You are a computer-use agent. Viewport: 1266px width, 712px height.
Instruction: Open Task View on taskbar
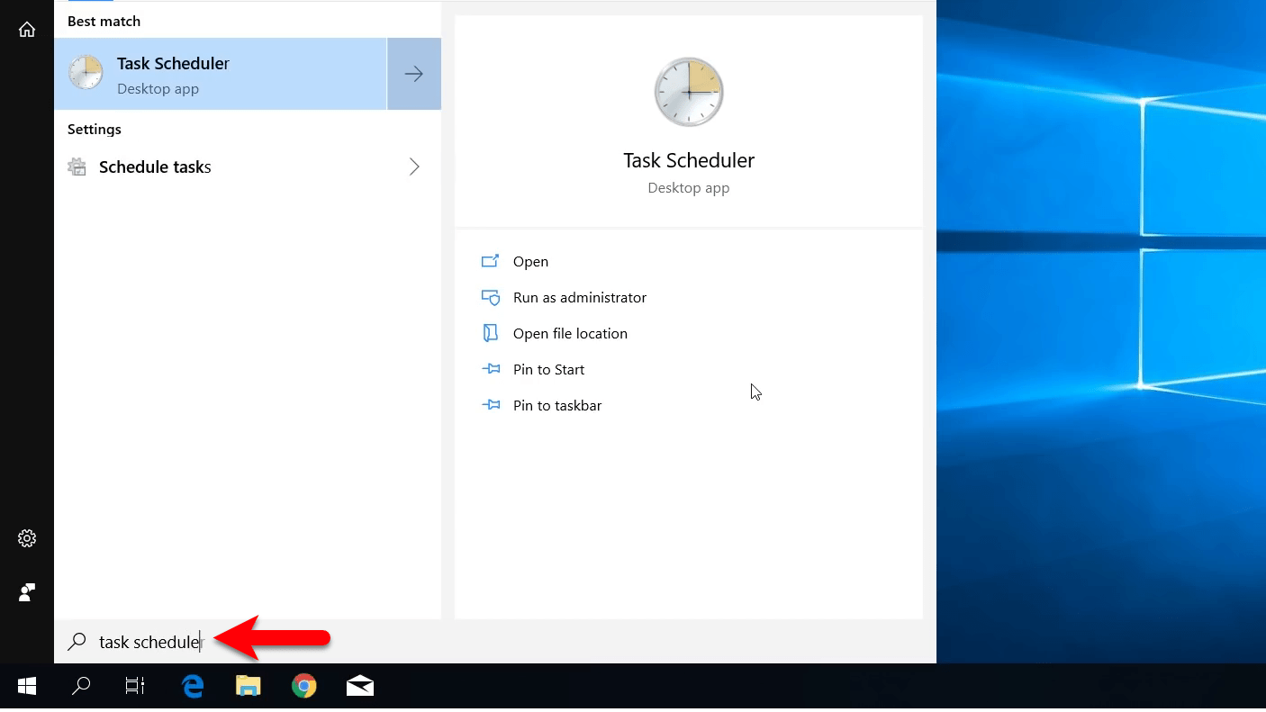click(135, 687)
